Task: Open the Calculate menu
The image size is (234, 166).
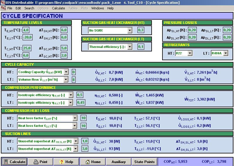Action: [x=58, y=8]
